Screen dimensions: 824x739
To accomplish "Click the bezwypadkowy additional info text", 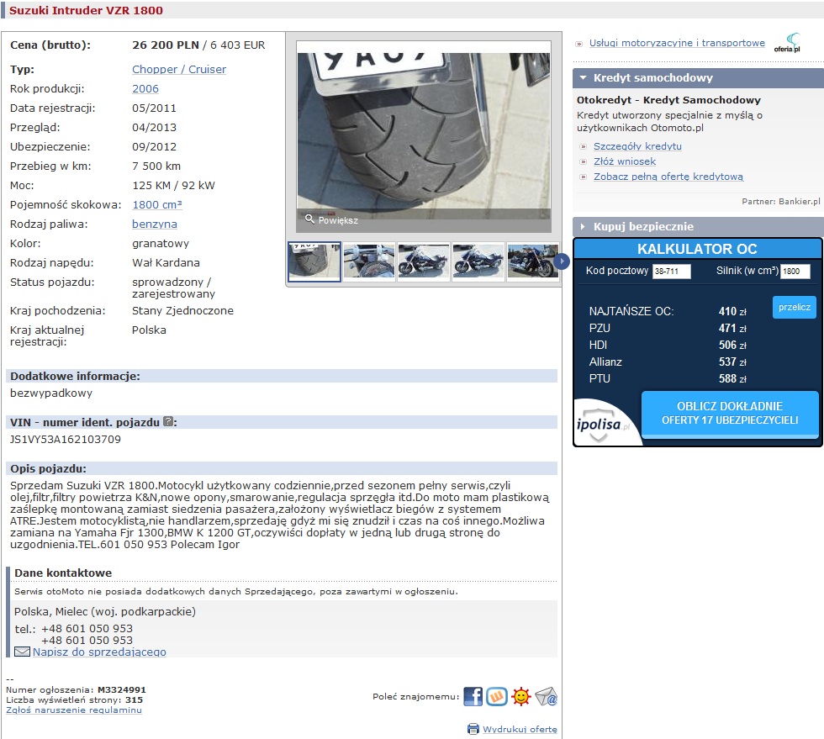I will [x=51, y=393].
